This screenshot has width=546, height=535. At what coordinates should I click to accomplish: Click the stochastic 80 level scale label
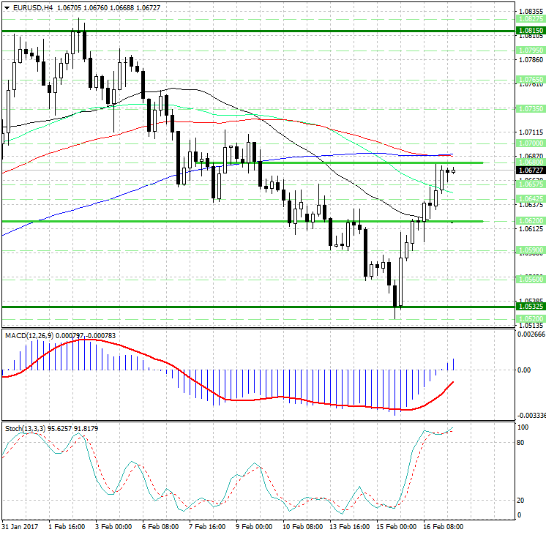point(520,443)
